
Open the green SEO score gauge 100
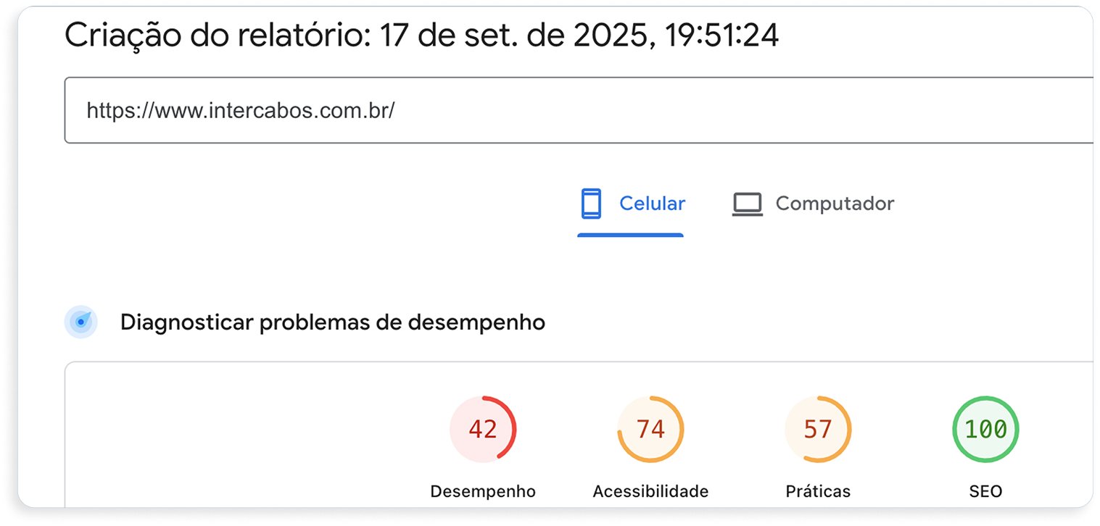[985, 430]
